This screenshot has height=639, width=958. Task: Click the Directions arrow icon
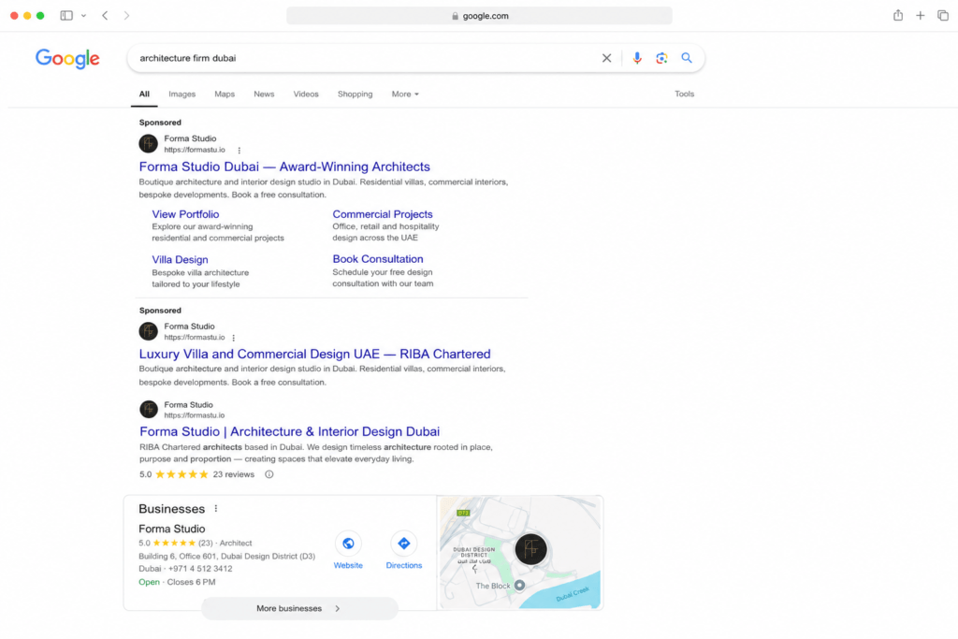click(x=404, y=544)
